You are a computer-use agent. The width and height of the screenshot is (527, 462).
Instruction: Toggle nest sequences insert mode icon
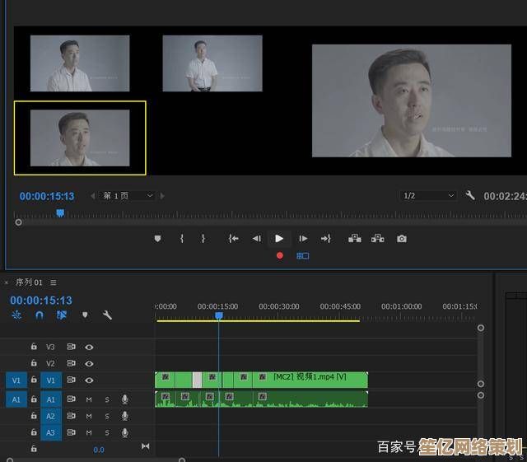(16, 315)
